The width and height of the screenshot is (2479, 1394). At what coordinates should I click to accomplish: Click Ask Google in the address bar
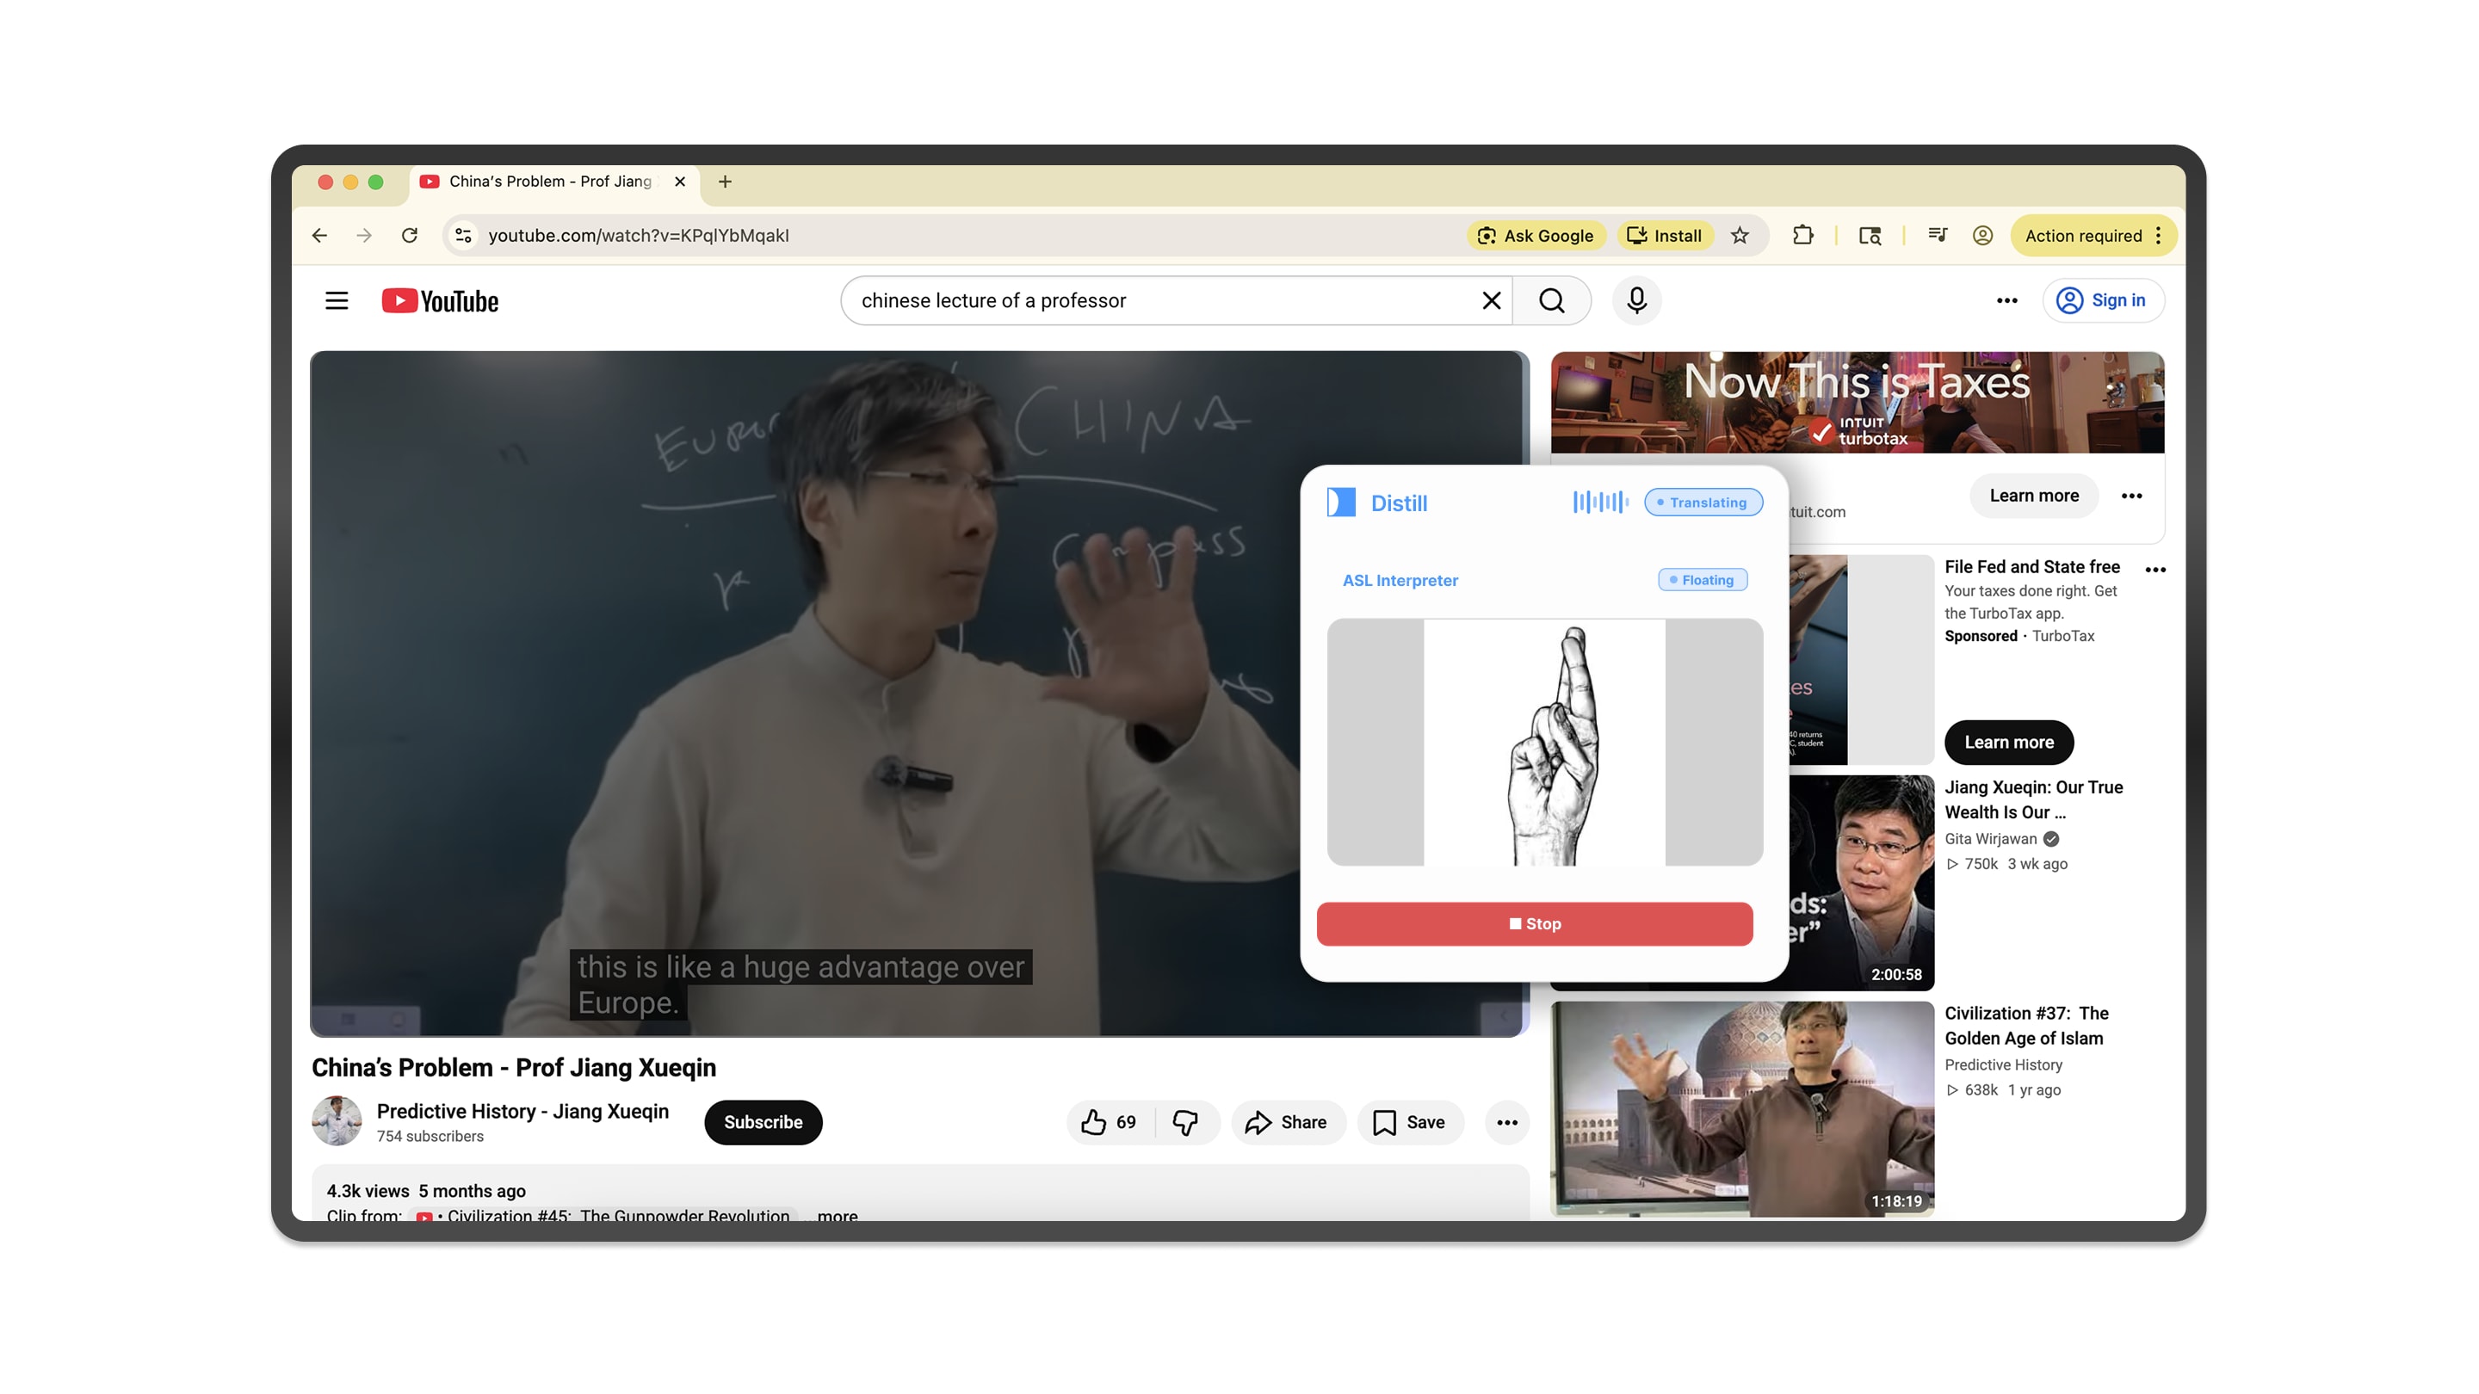point(1536,236)
